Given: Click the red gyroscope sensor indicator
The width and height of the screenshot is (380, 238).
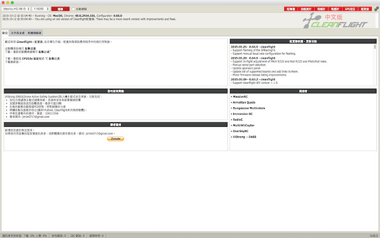Looking at the screenshot, I should [x=291, y=9].
